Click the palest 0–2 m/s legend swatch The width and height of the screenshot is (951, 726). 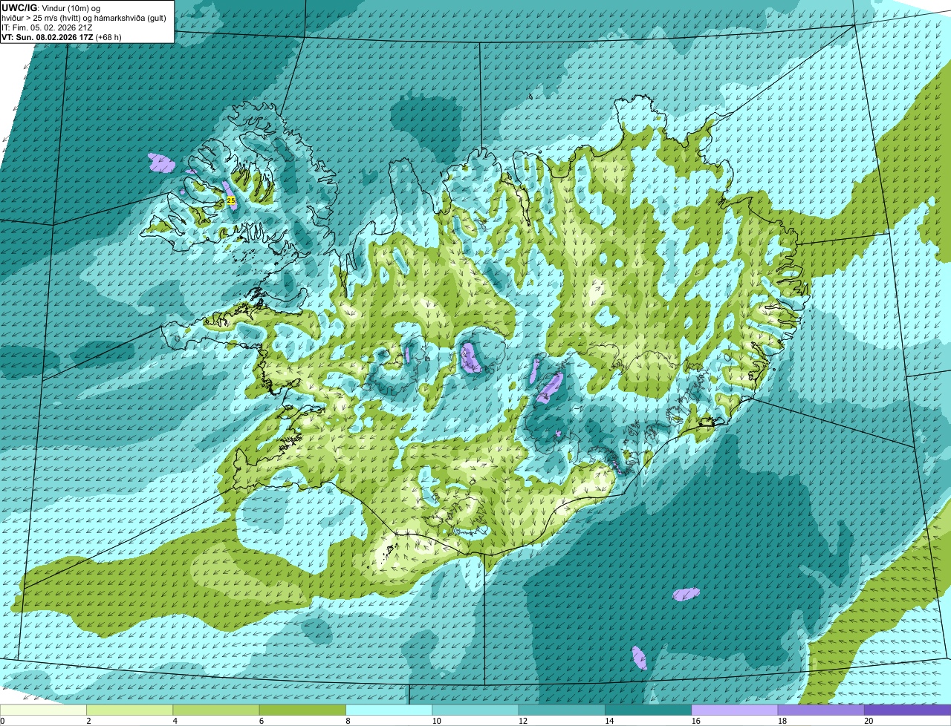(43, 710)
